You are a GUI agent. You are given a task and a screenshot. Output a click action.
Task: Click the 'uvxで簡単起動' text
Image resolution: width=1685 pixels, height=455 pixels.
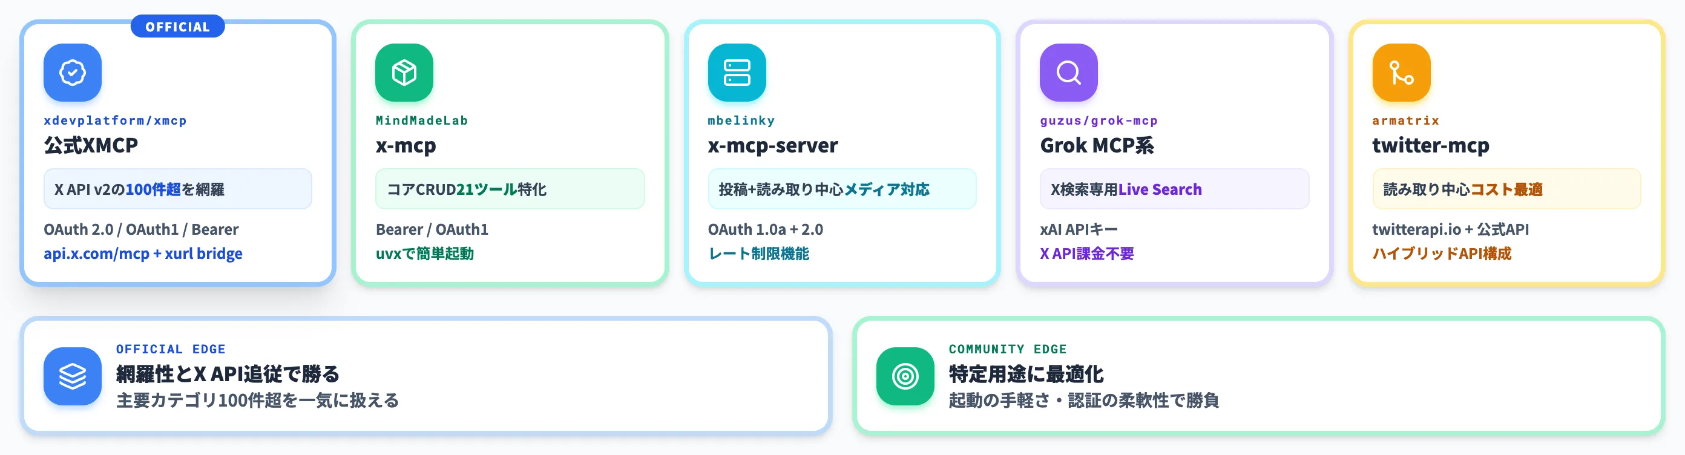click(424, 254)
